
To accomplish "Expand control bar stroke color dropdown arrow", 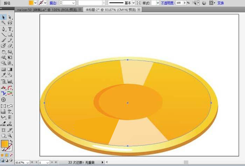I will pyautogui.click(x=45, y=3).
